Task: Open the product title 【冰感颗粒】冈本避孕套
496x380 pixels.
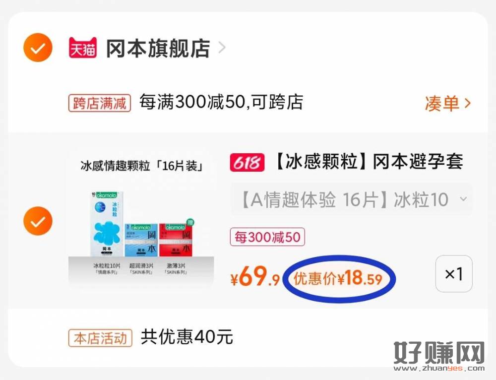Action: pyautogui.click(x=369, y=162)
